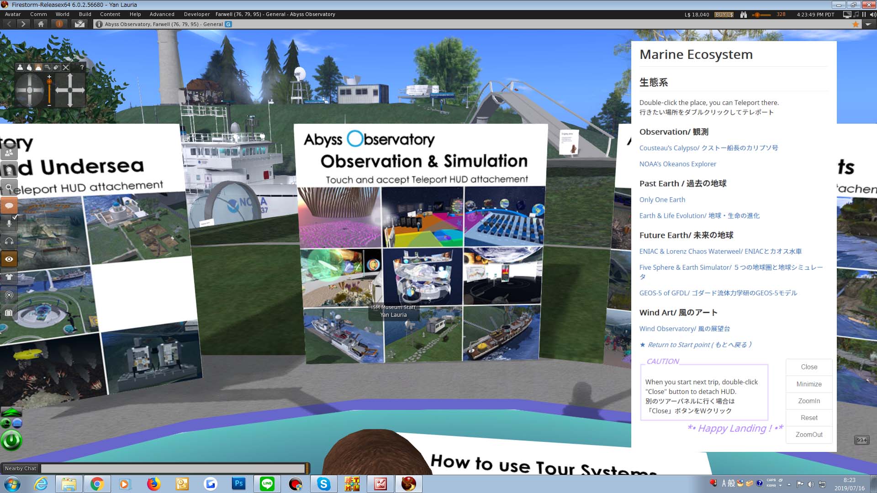Click the General maturity rating icon

228,24
